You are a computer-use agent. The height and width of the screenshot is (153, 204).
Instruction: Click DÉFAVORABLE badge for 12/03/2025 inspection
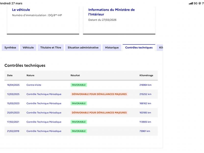click(x=99, y=94)
